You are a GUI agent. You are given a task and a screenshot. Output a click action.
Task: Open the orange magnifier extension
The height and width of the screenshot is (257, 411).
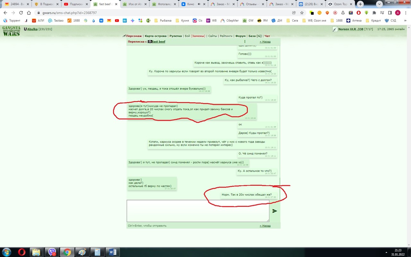click(319, 13)
